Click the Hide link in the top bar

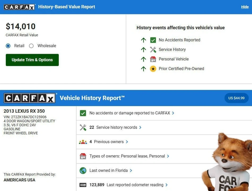pos(245,7)
